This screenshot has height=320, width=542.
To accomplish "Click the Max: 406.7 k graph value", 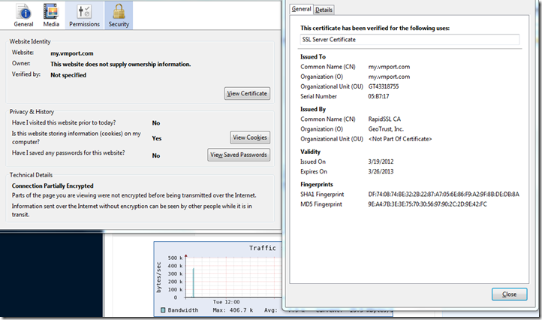I will pyautogui.click(x=233, y=310).
